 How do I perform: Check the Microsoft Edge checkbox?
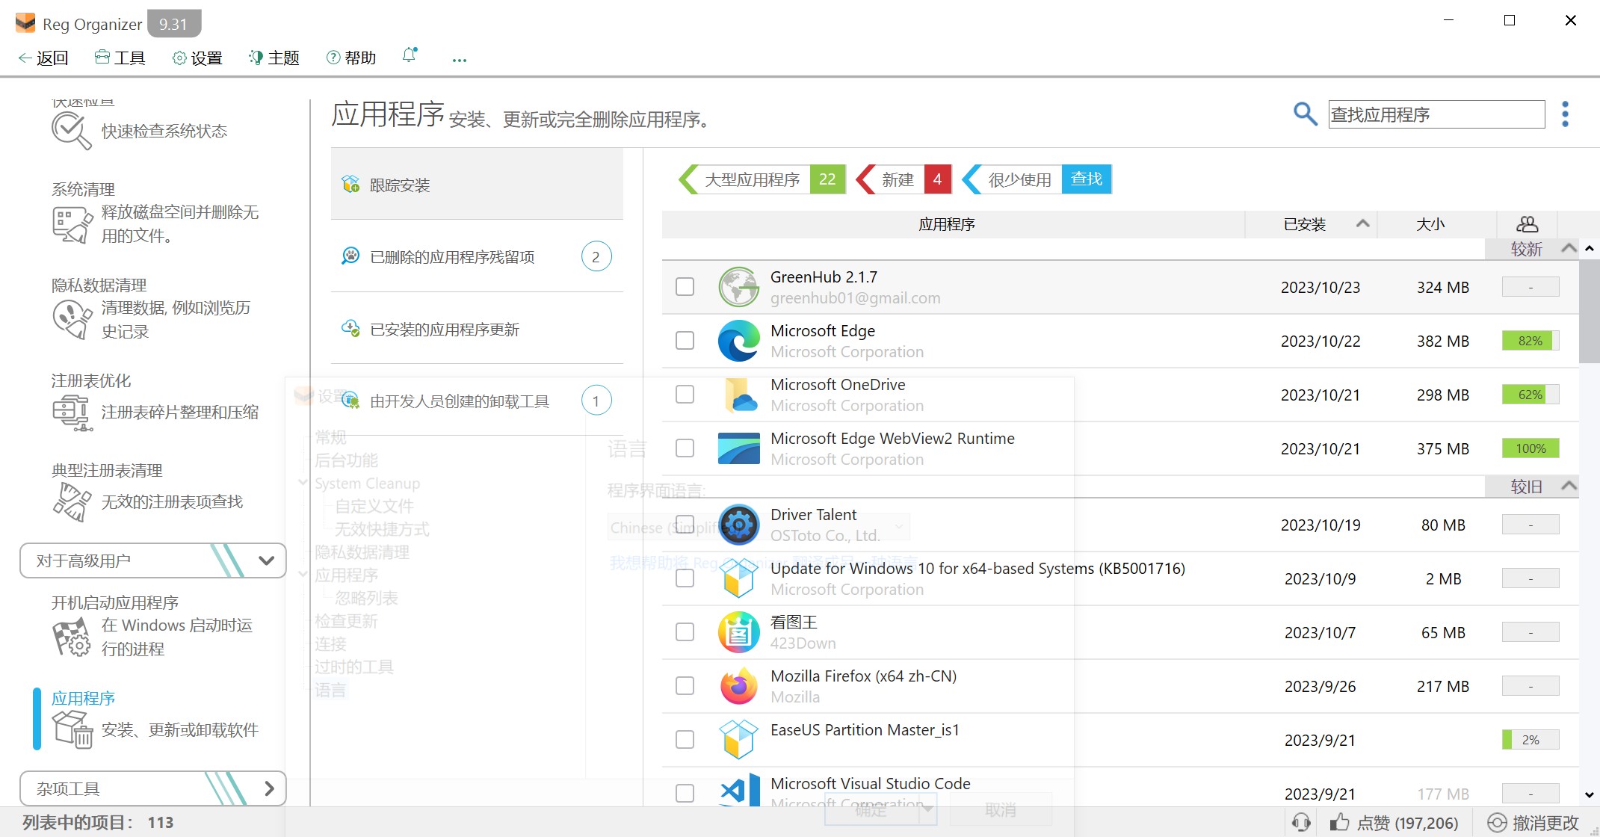click(685, 341)
